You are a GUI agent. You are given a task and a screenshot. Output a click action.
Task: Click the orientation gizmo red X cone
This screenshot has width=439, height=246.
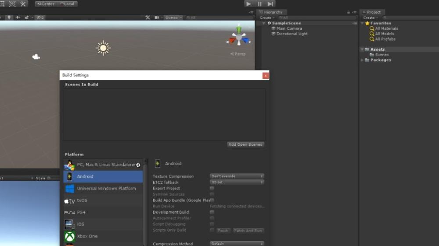[231, 40]
